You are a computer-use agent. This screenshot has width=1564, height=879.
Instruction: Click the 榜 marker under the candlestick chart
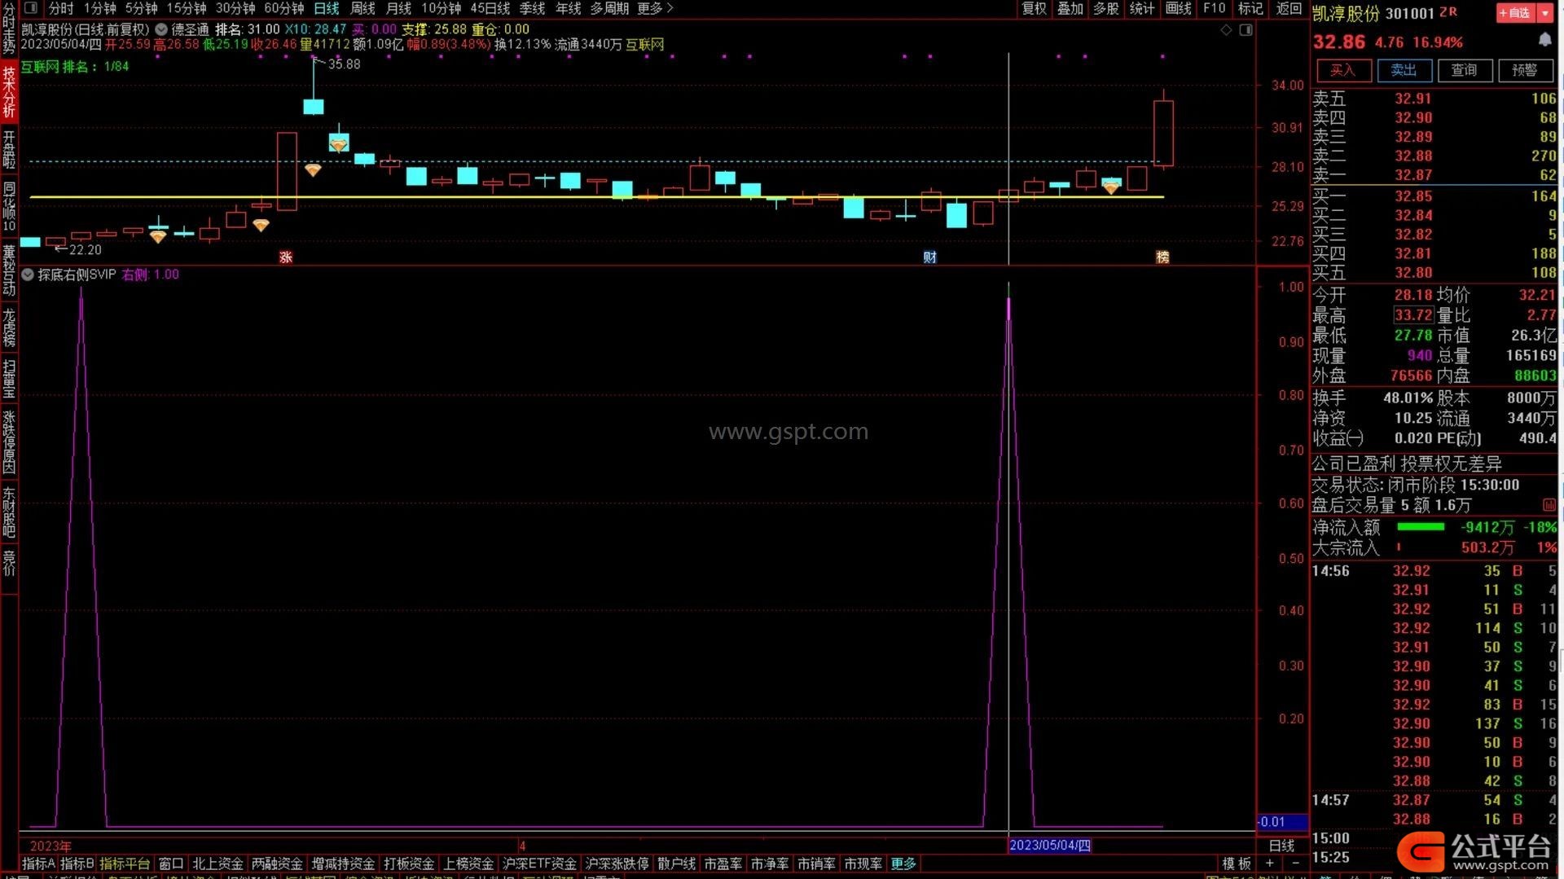[x=1162, y=257]
